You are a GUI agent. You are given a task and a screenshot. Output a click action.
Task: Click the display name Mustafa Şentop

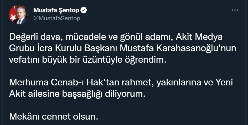tap(56, 10)
